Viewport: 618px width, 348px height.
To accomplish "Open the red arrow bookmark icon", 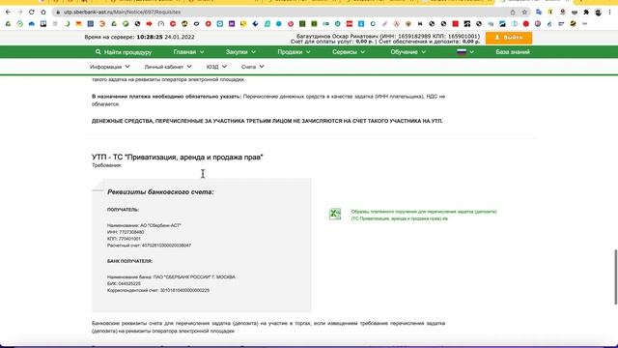I will point(149,24).
